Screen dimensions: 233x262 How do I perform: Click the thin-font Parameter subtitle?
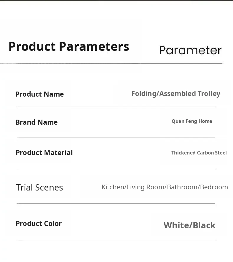(x=190, y=51)
